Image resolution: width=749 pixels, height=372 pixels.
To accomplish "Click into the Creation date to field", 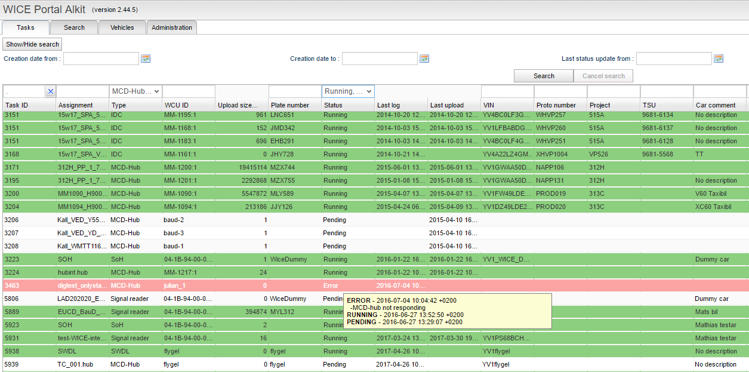I will coord(379,59).
